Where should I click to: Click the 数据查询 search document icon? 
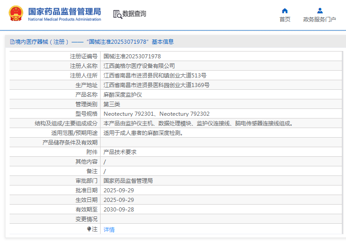117,14
